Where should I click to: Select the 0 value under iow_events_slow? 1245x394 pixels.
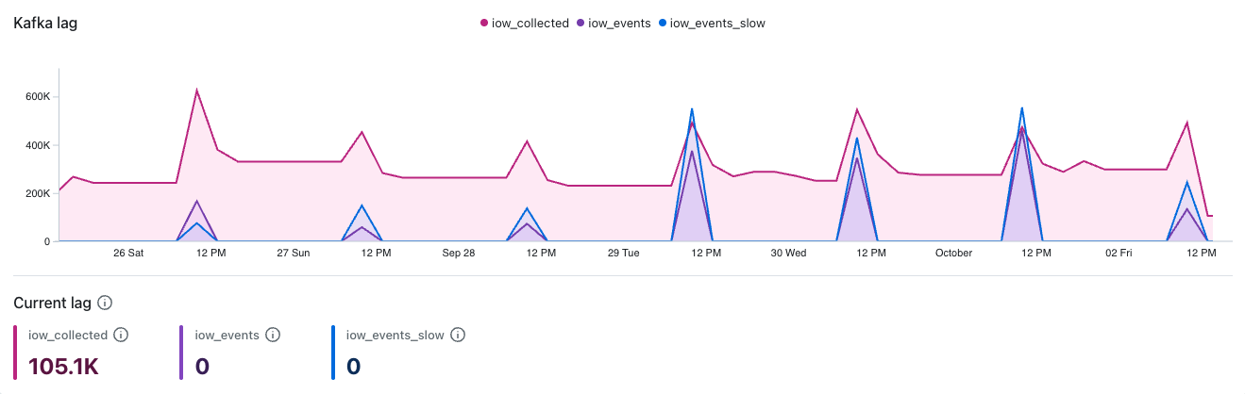tap(354, 366)
